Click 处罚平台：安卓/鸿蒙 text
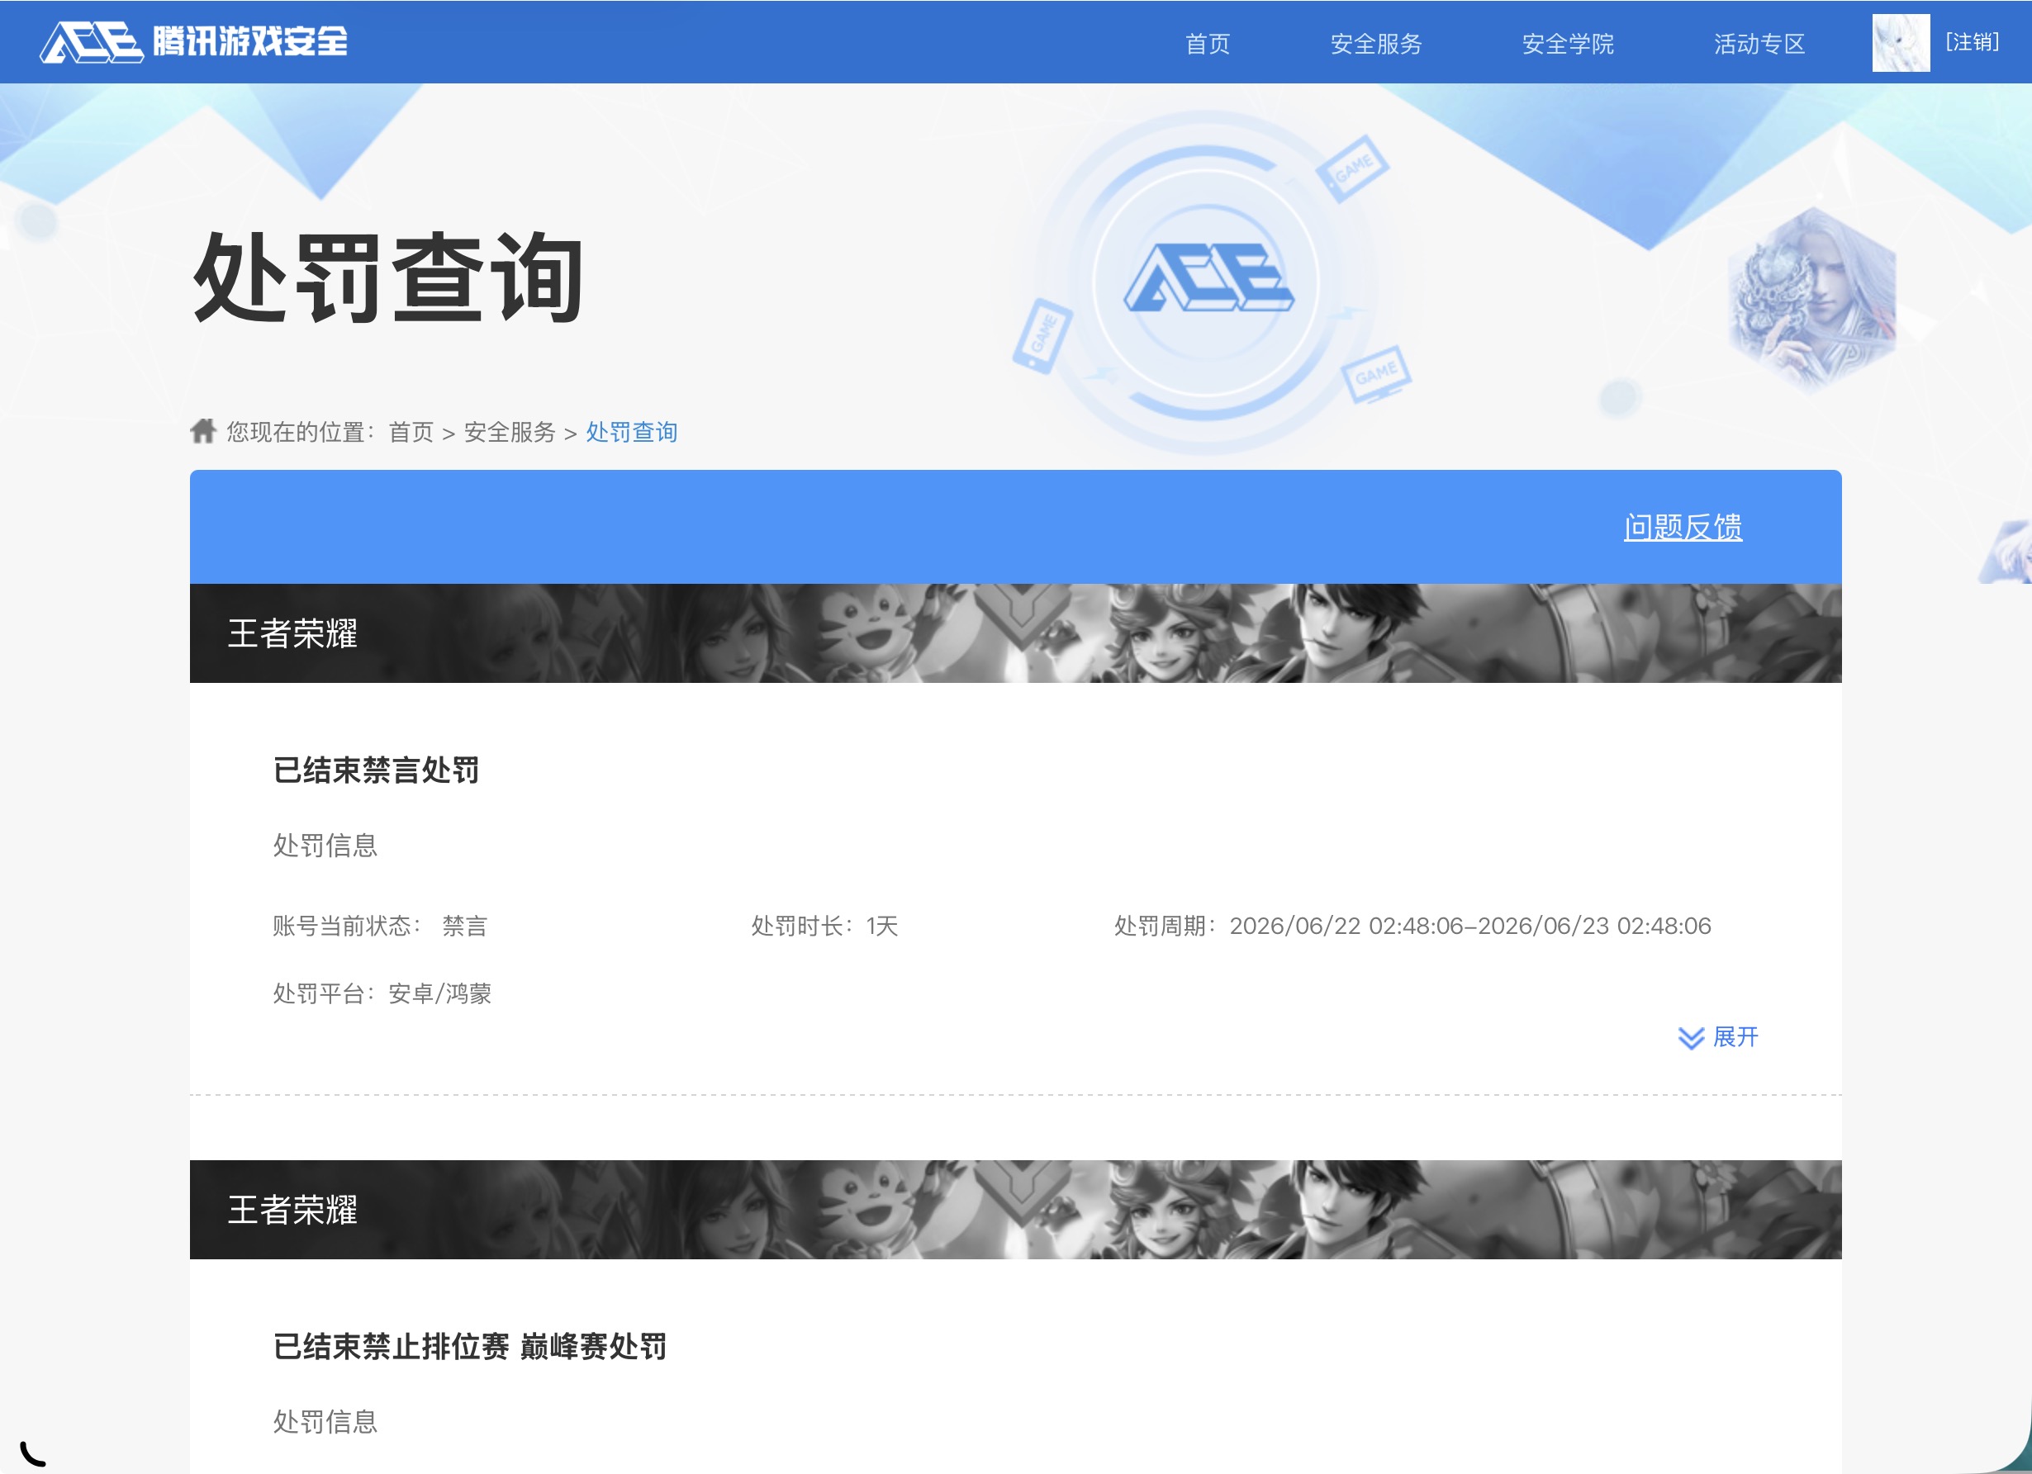The width and height of the screenshot is (2032, 1474). [382, 993]
